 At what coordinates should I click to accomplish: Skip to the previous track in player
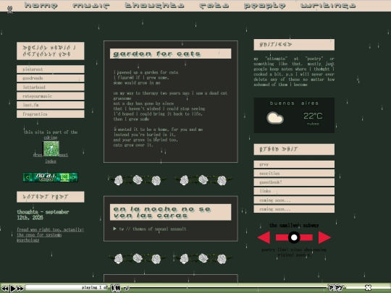pos(4,289)
